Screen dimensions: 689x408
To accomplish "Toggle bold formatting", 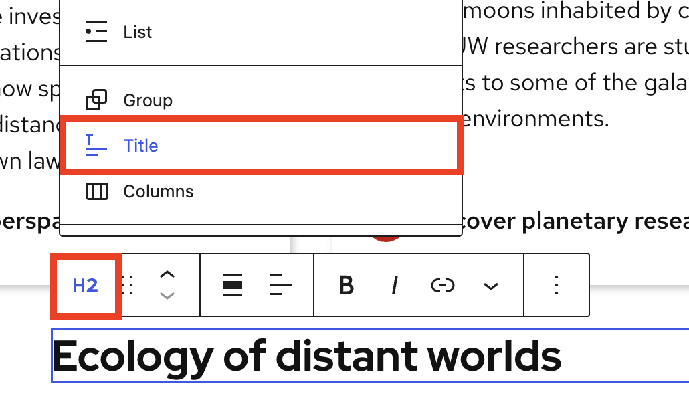I will pos(347,286).
